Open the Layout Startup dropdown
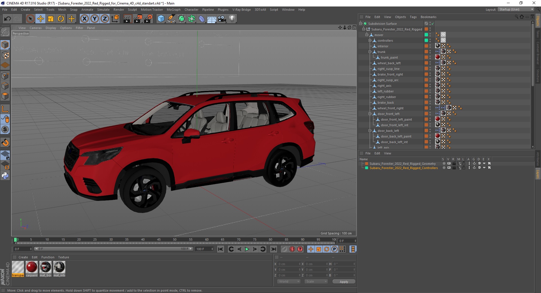Viewport: 541px width, 293px height. click(516, 9)
